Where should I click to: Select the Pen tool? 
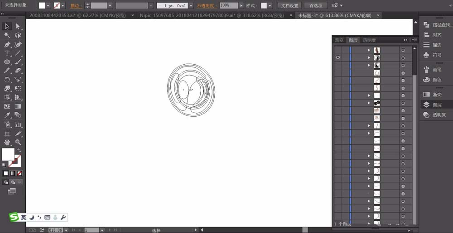pyautogui.click(x=7, y=44)
